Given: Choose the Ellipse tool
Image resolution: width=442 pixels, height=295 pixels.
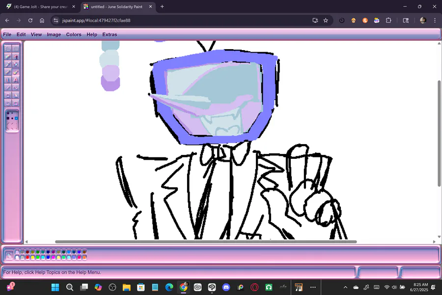Looking at the screenshot, I should tap(8, 103).
